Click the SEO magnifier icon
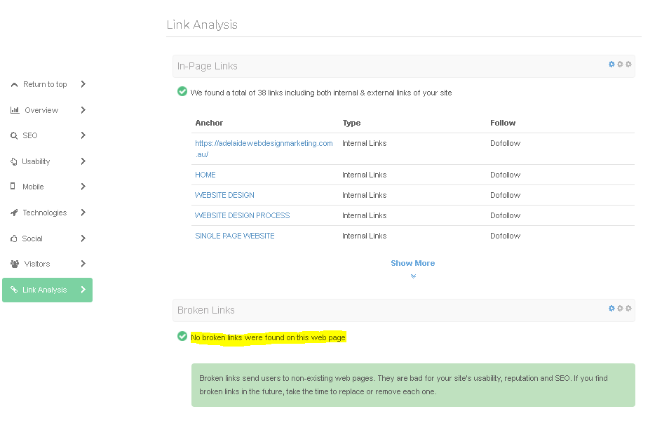The image size is (669, 430). 14,135
